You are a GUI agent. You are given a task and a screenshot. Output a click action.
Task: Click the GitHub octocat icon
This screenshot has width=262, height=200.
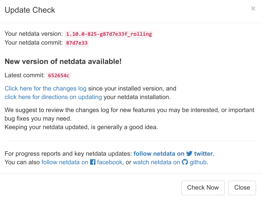(x=185, y=162)
